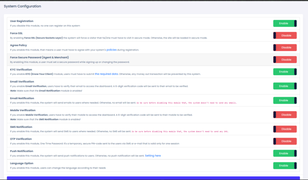Click the 'Email Notification' row title

(22, 98)
